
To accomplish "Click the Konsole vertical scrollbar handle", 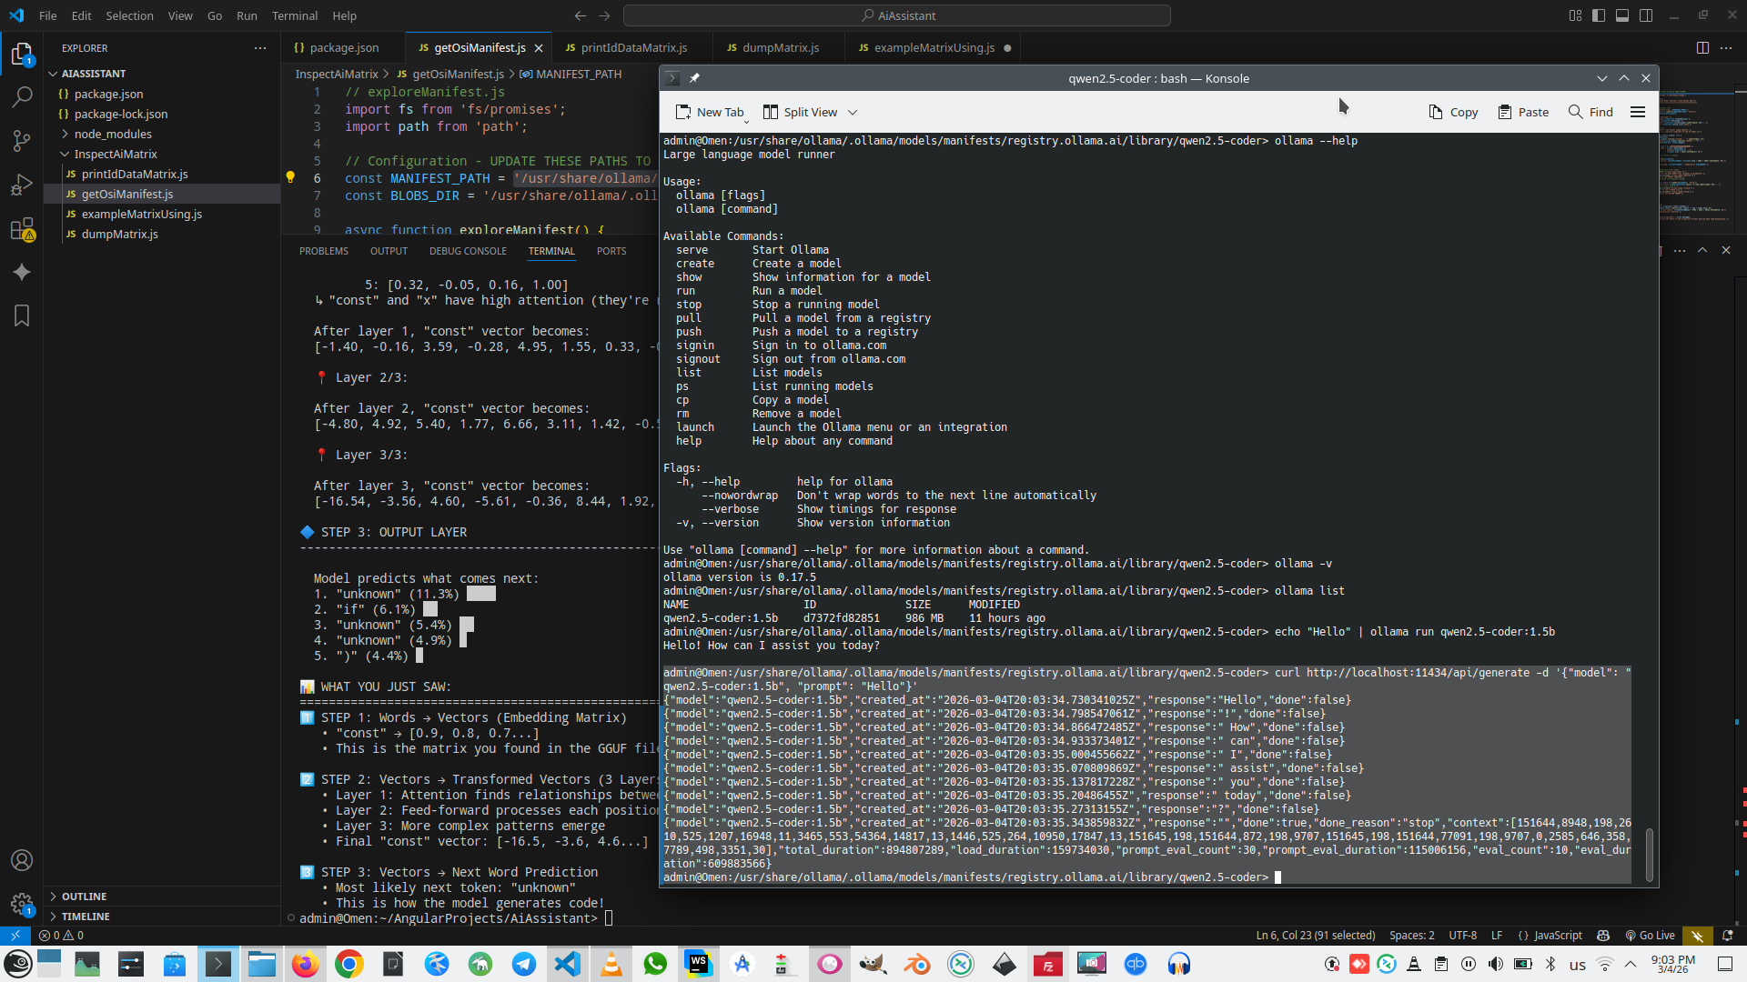I will [x=1649, y=853].
